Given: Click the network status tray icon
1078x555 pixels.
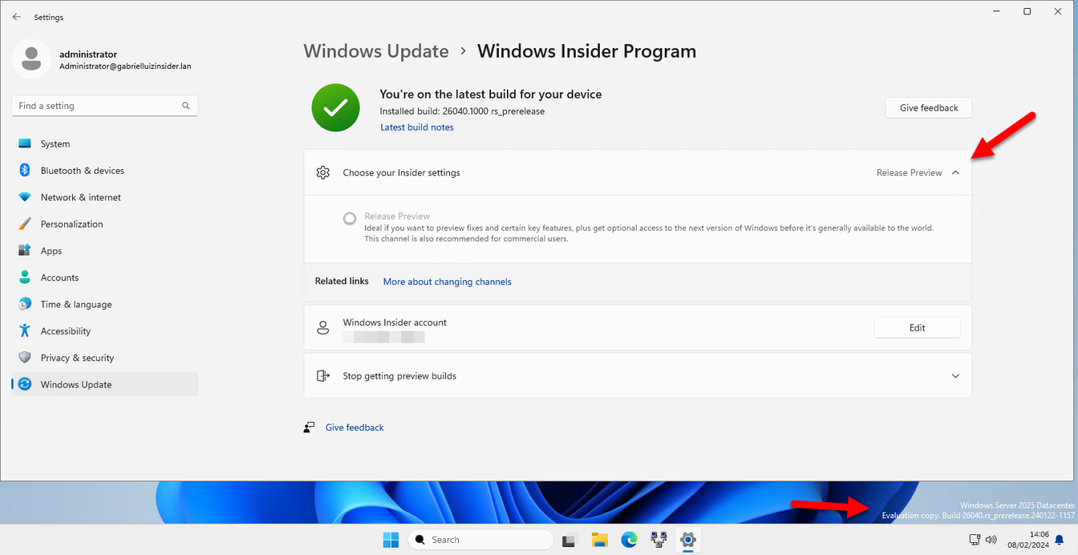Looking at the screenshot, I should tap(975, 540).
